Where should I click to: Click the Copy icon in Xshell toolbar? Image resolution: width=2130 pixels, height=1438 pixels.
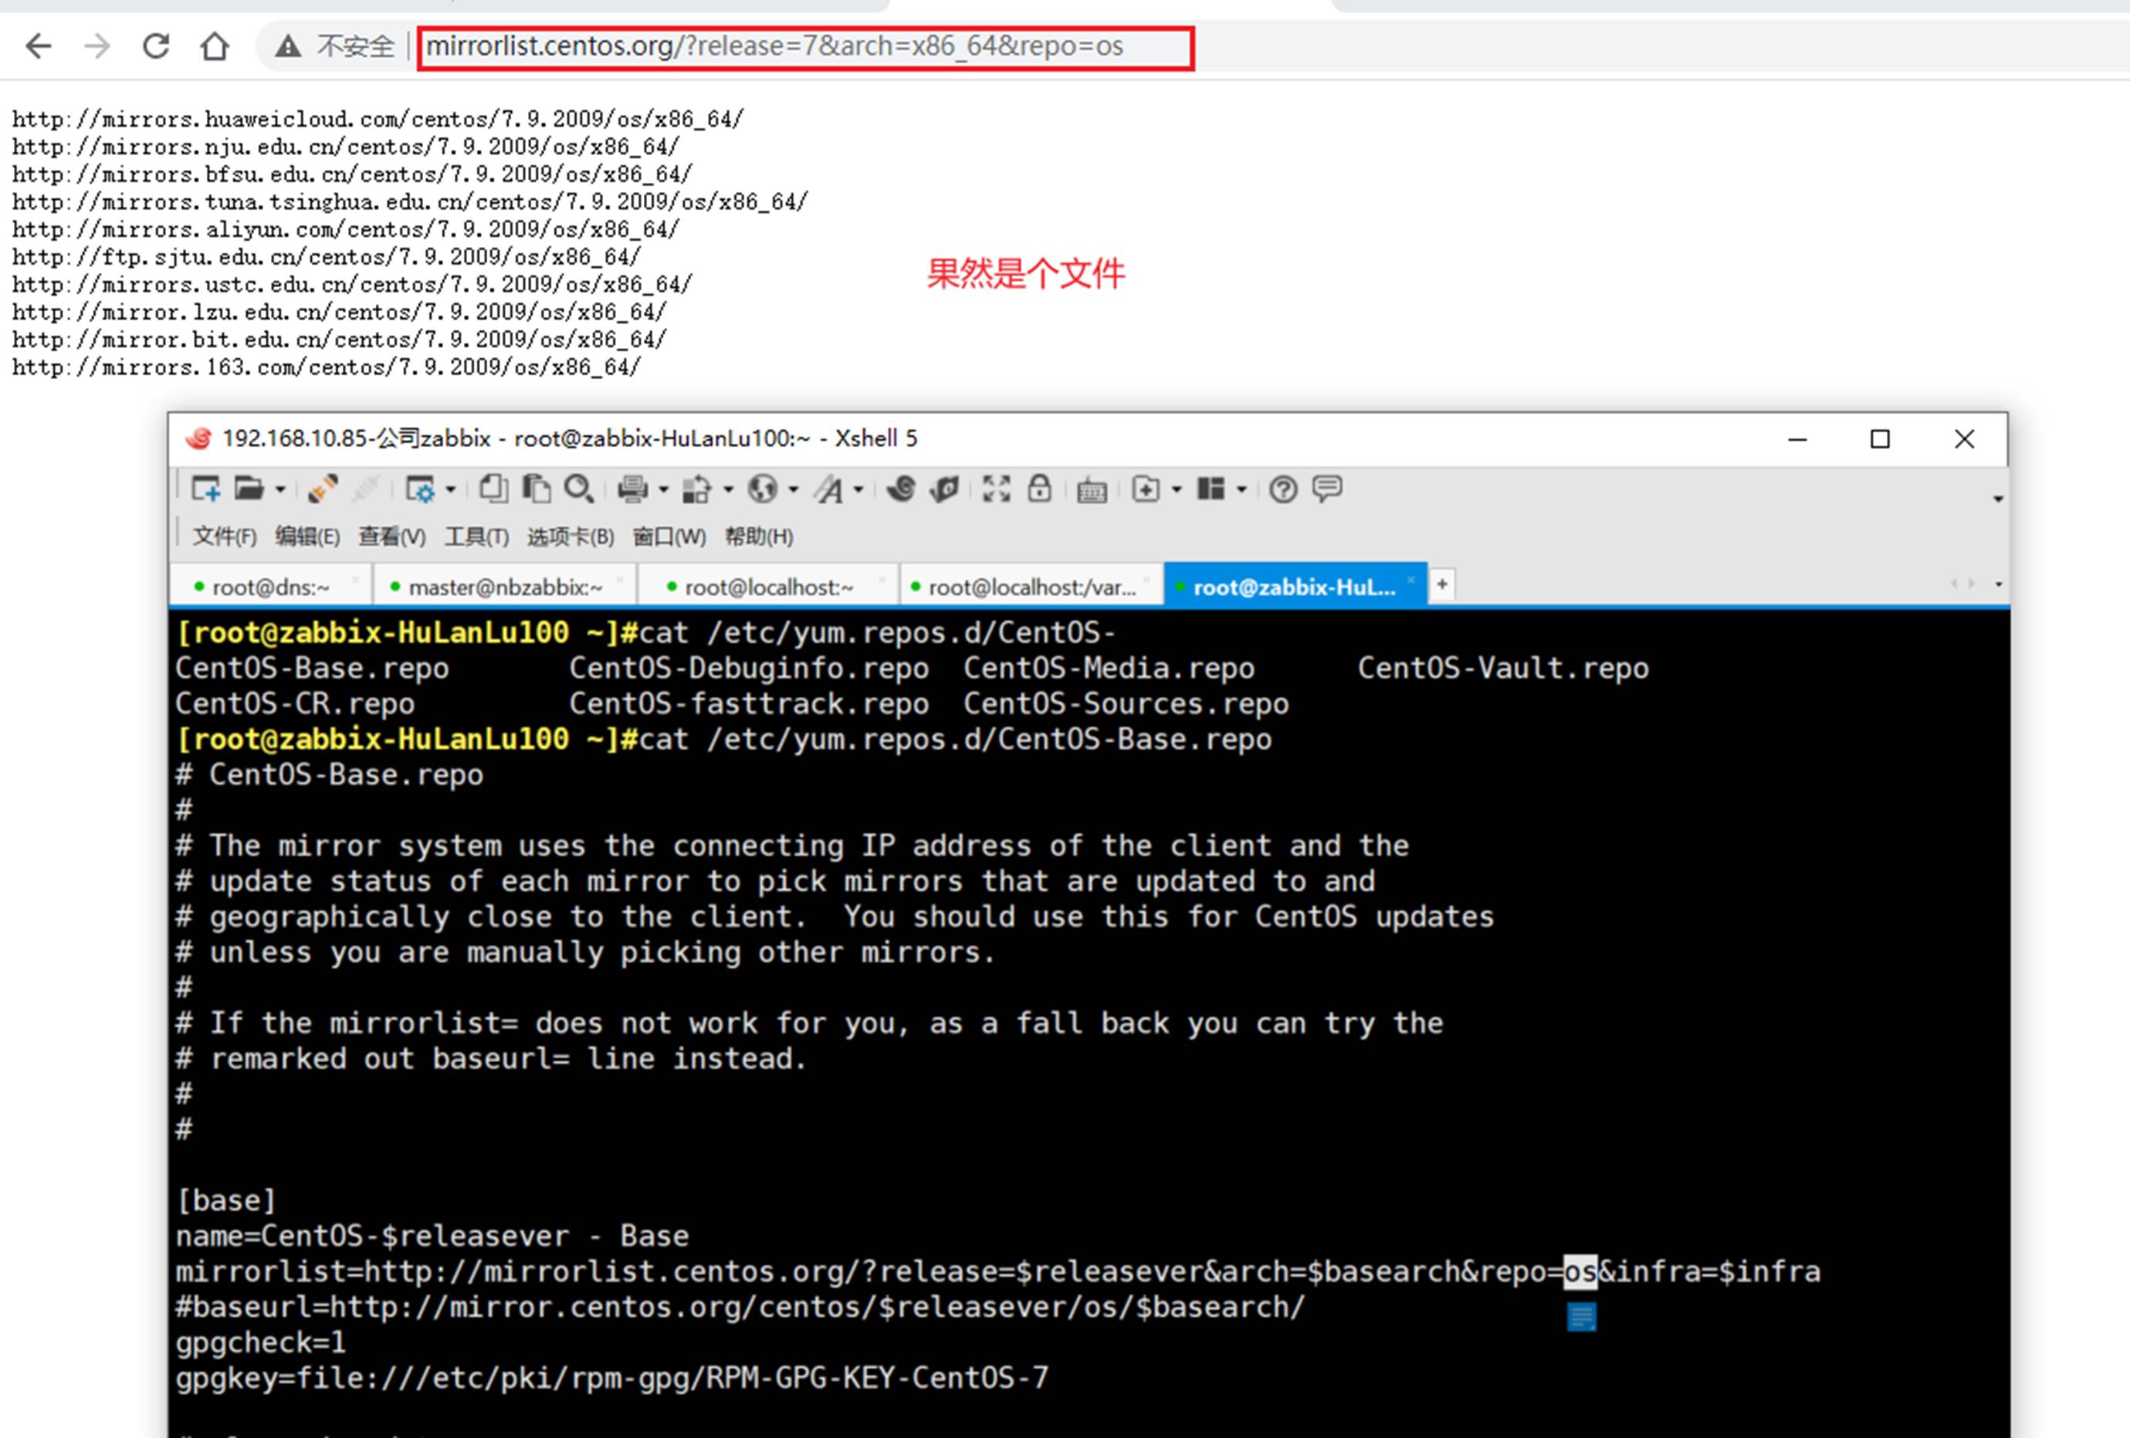pos(493,489)
